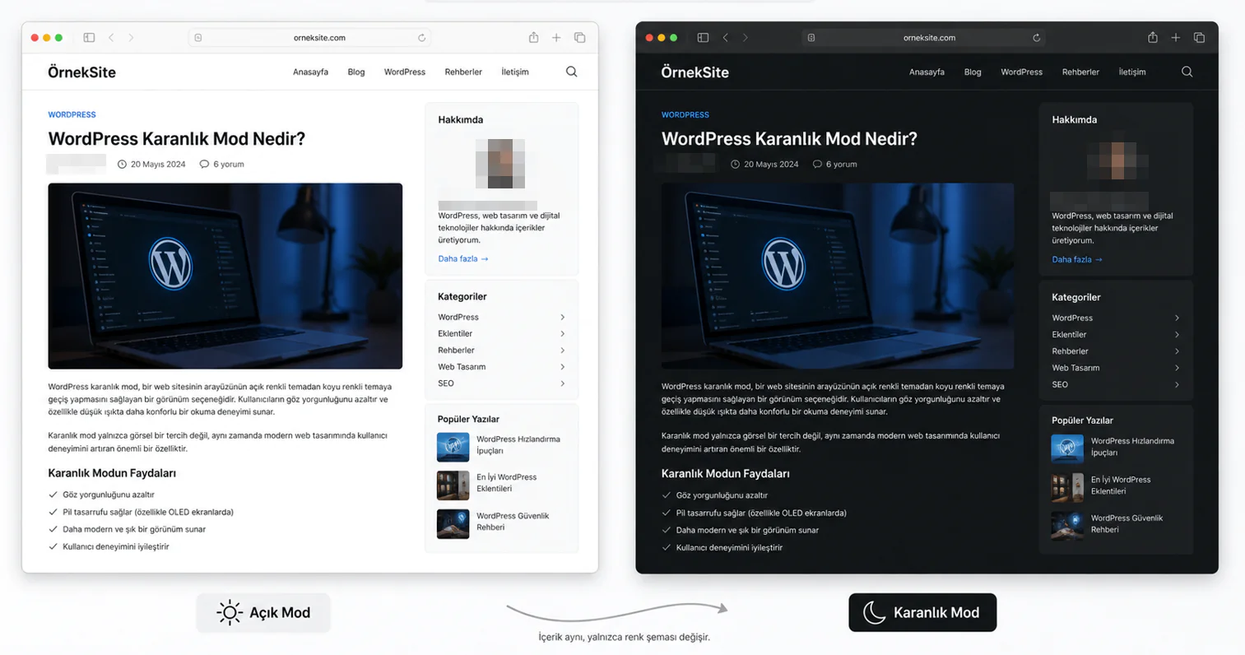Click the Web Tasarım category in the dark window

tap(1075, 368)
